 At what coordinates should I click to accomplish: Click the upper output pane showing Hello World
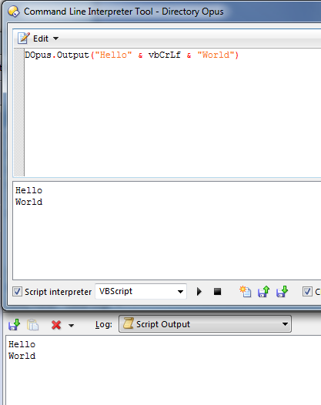click(167, 230)
